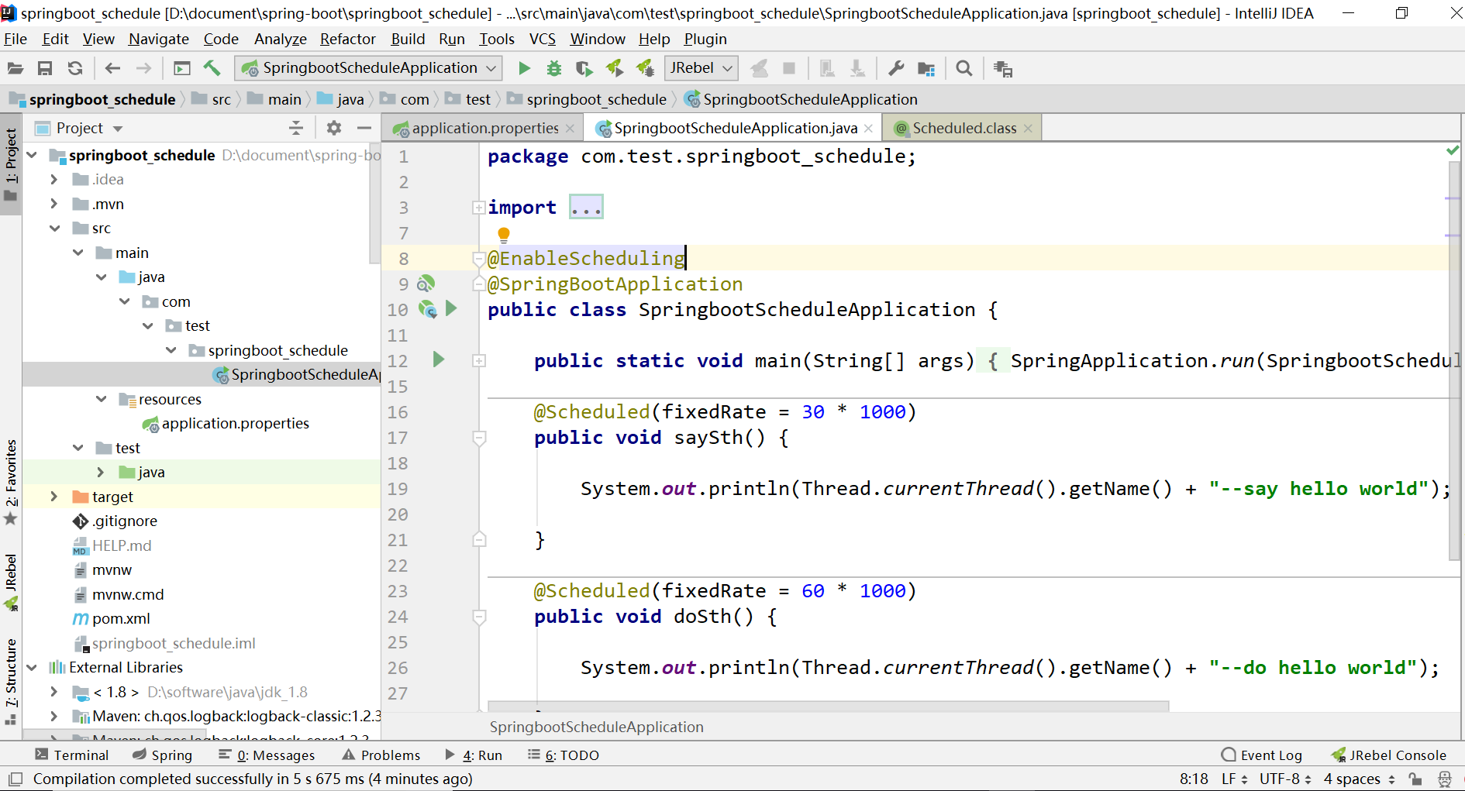The image size is (1465, 791).
Task: Click the yellow intention lightbulb icon
Action: pos(504,234)
